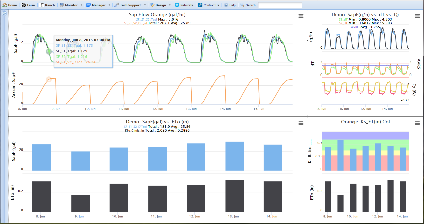Expand the Monitor dropdown menu
This screenshot has width=424, height=224.
71,4
